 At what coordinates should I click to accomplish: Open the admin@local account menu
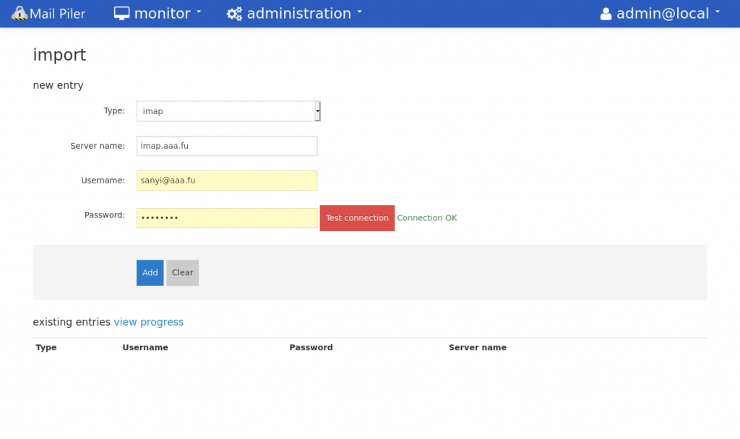(x=660, y=13)
